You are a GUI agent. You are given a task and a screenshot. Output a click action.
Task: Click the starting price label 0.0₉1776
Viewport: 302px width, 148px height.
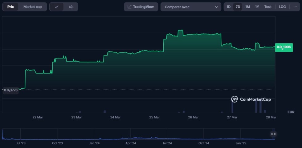[x=11, y=90]
